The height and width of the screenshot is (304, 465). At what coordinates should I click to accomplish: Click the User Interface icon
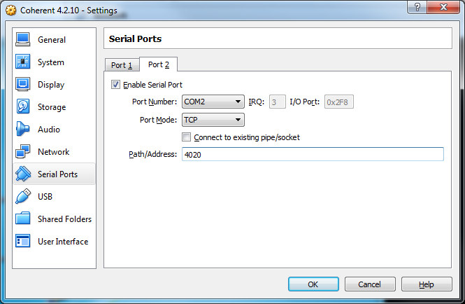coord(23,242)
